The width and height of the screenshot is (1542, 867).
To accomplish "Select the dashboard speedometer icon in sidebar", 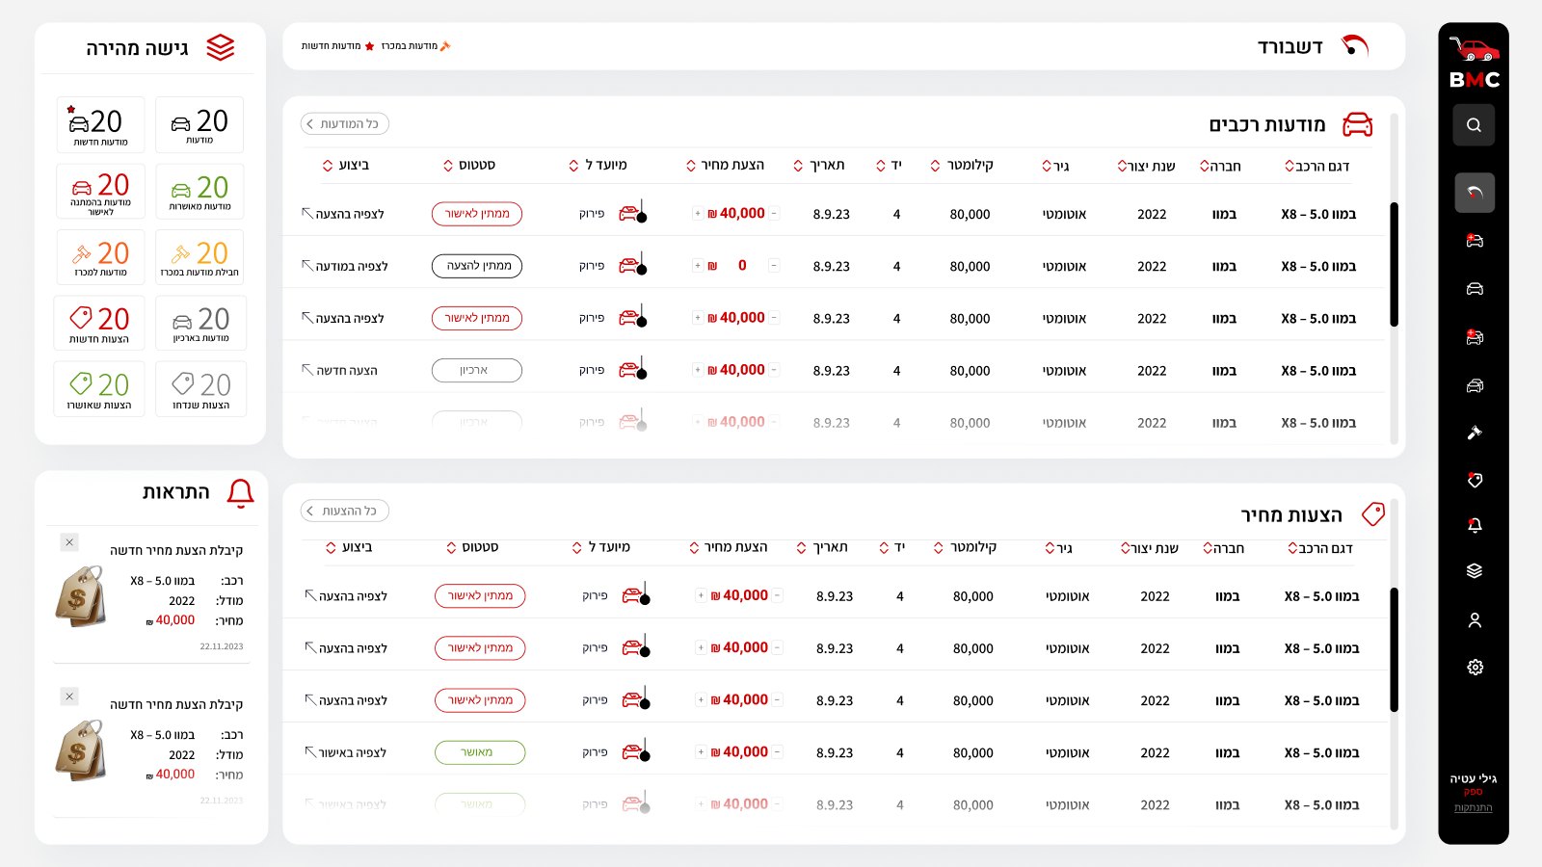I will [x=1474, y=193].
